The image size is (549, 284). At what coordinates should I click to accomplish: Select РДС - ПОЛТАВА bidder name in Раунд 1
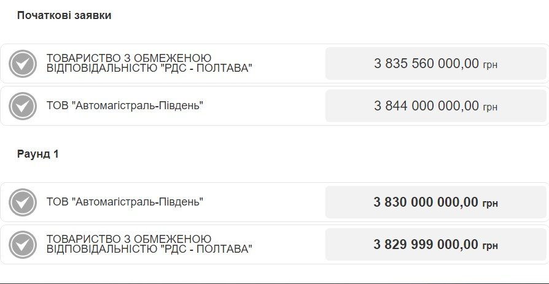point(149,244)
